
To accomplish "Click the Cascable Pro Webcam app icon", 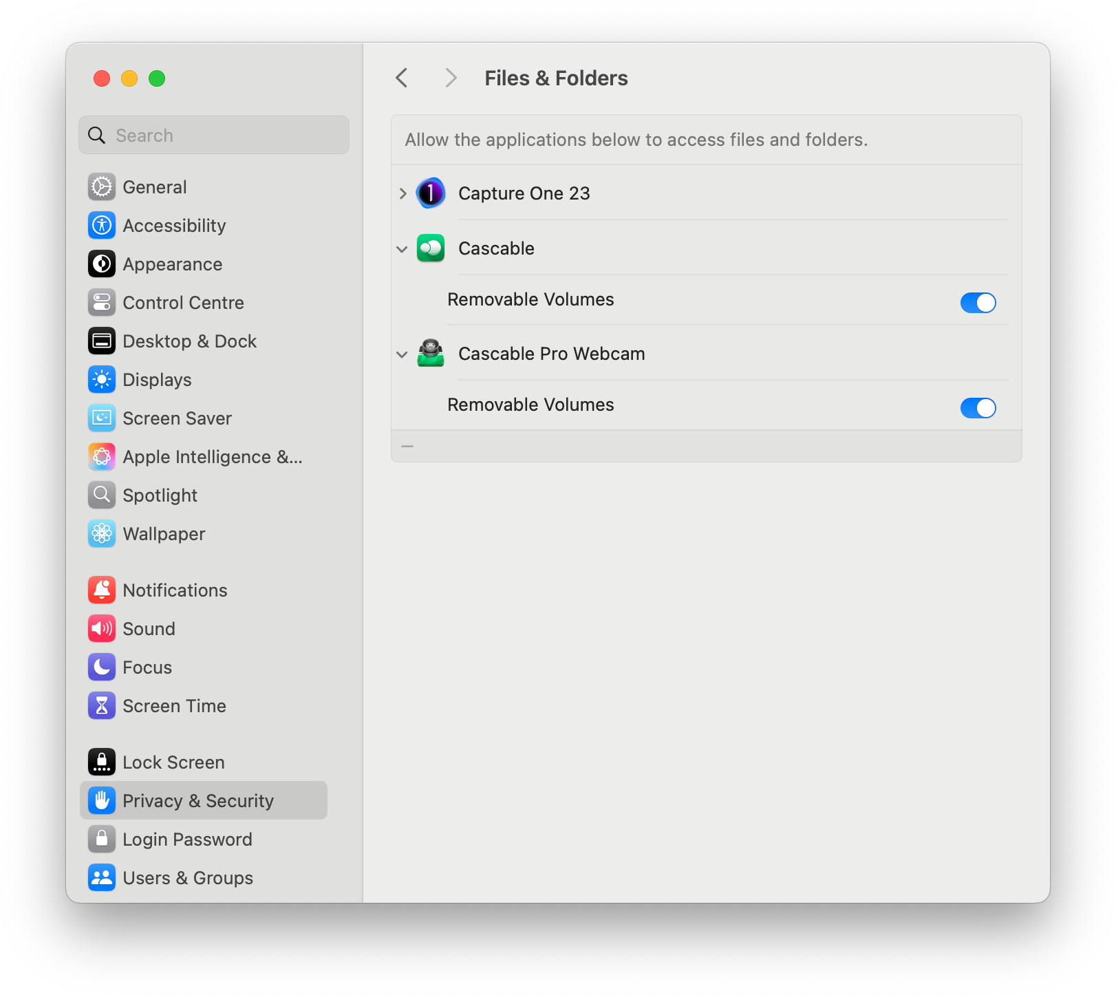I will point(431,354).
